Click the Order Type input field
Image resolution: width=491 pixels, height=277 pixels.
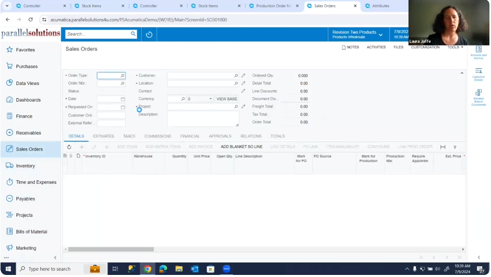(x=109, y=76)
